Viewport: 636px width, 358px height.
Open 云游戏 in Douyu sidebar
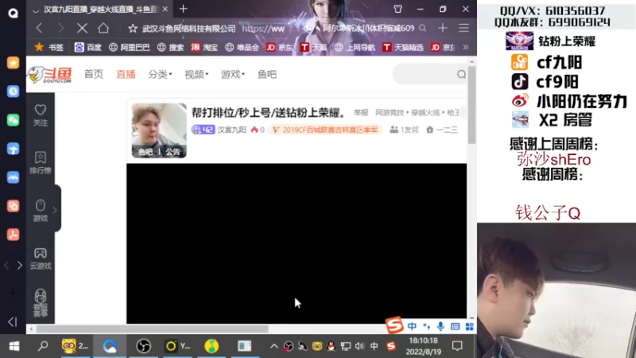[x=41, y=259]
